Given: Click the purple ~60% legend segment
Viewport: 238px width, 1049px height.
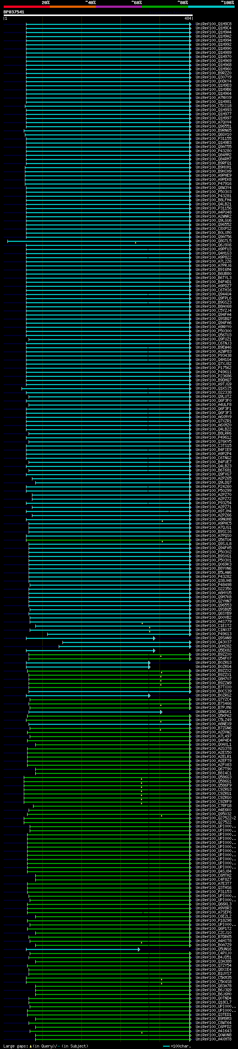Looking at the screenshot, I should click(x=119, y=7).
